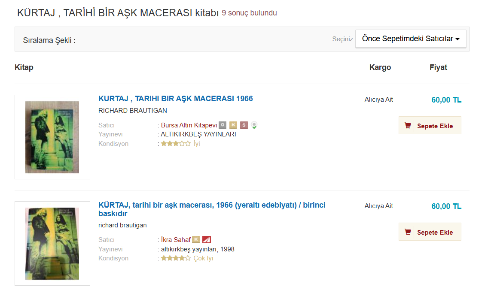Click the red striped badge beside İkra Sahaf
This screenshot has height=290, width=494.
click(207, 240)
